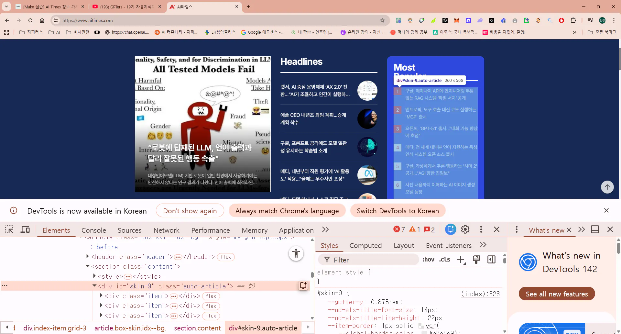The width and height of the screenshot is (621, 334).
Task: Open the AI assistance panel icon
Action: pos(450,229)
